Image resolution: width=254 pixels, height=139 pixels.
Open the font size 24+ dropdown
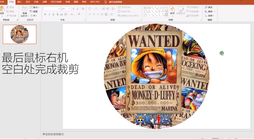[x=66, y=9]
